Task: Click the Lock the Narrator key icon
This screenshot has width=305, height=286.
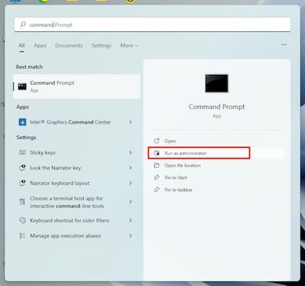Action: pyautogui.click(x=22, y=168)
